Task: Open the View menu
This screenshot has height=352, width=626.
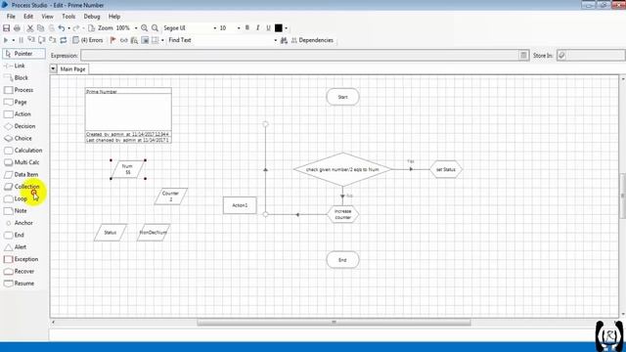Action: pos(47,17)
